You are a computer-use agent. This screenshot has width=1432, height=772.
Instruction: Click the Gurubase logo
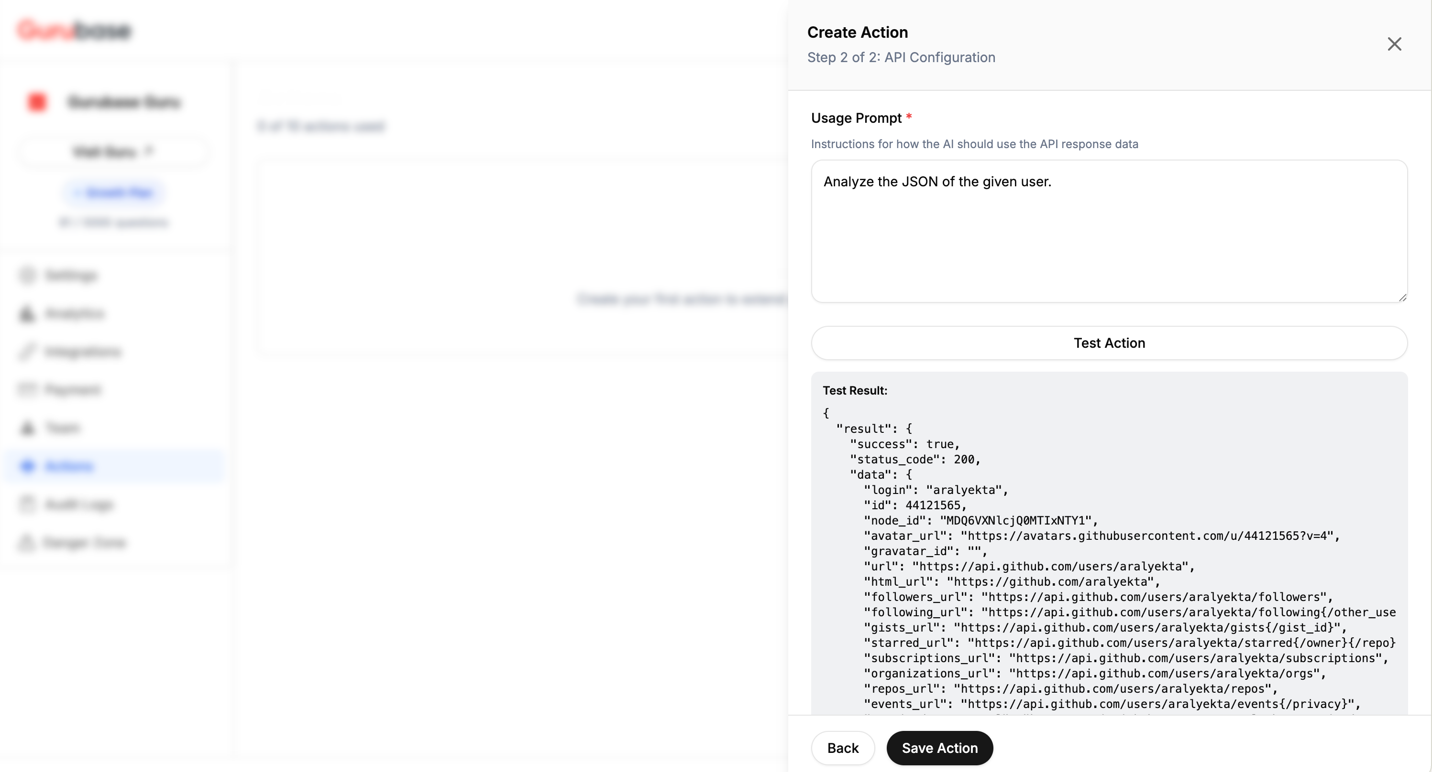(74, 31)
